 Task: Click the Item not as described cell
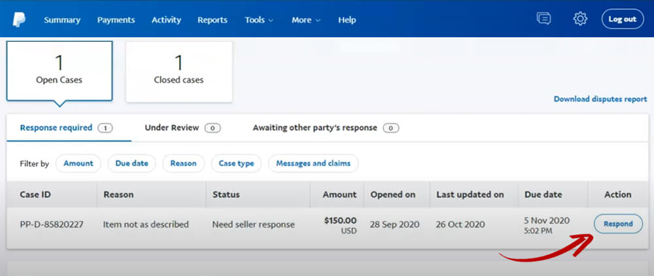coord(146,225)
